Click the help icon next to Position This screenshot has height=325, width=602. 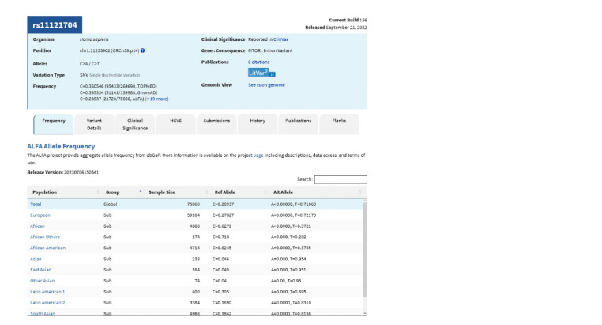coord(142,50)
